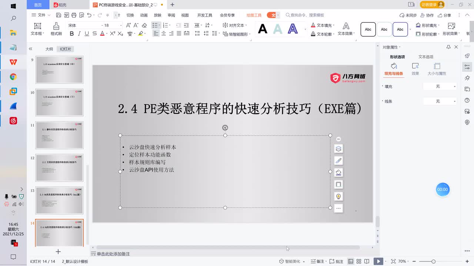The image size is (474, 266).
Task: Open the Line (线条) dropdown in properties panel
Action: tap(440, 101)
